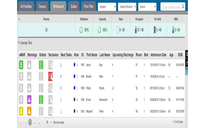Open blue note icon for Phyllis Parish

coord(74,88)
